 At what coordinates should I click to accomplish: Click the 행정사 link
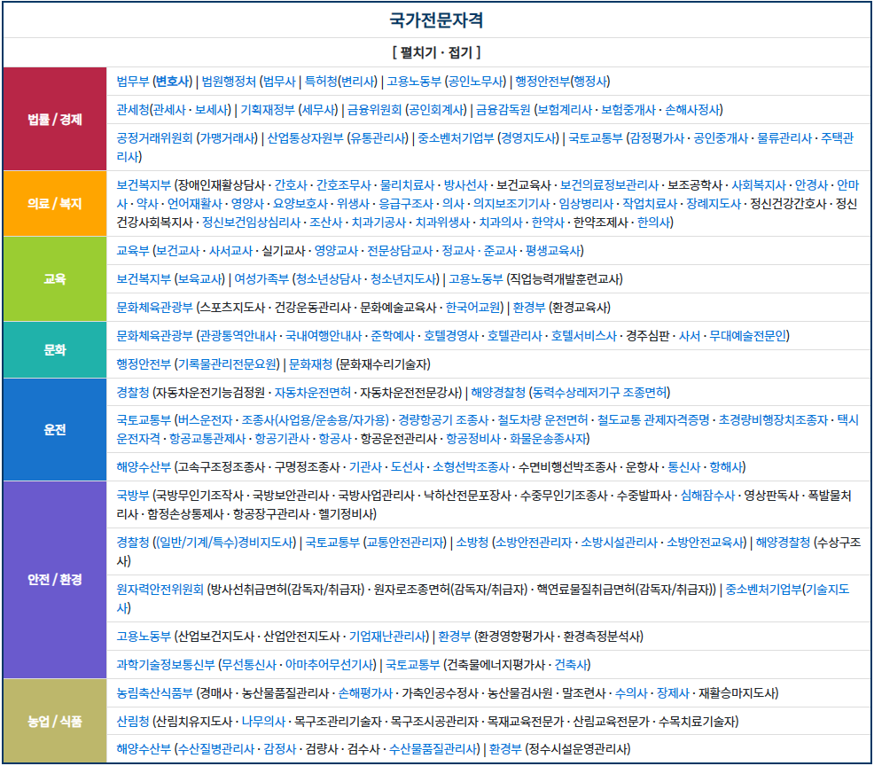click(590, 82)
